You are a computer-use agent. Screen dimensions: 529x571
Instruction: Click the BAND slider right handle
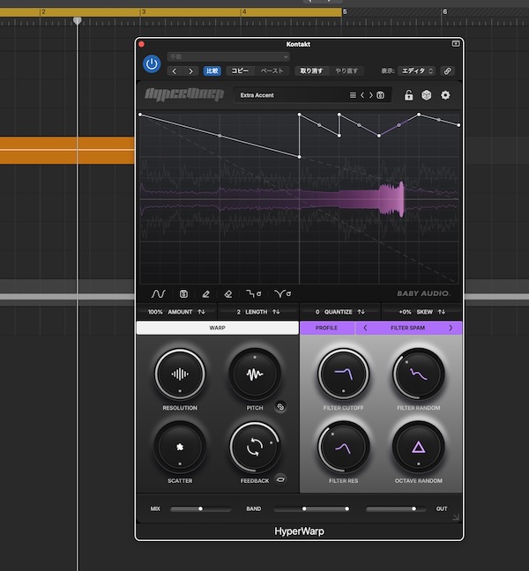346,508
